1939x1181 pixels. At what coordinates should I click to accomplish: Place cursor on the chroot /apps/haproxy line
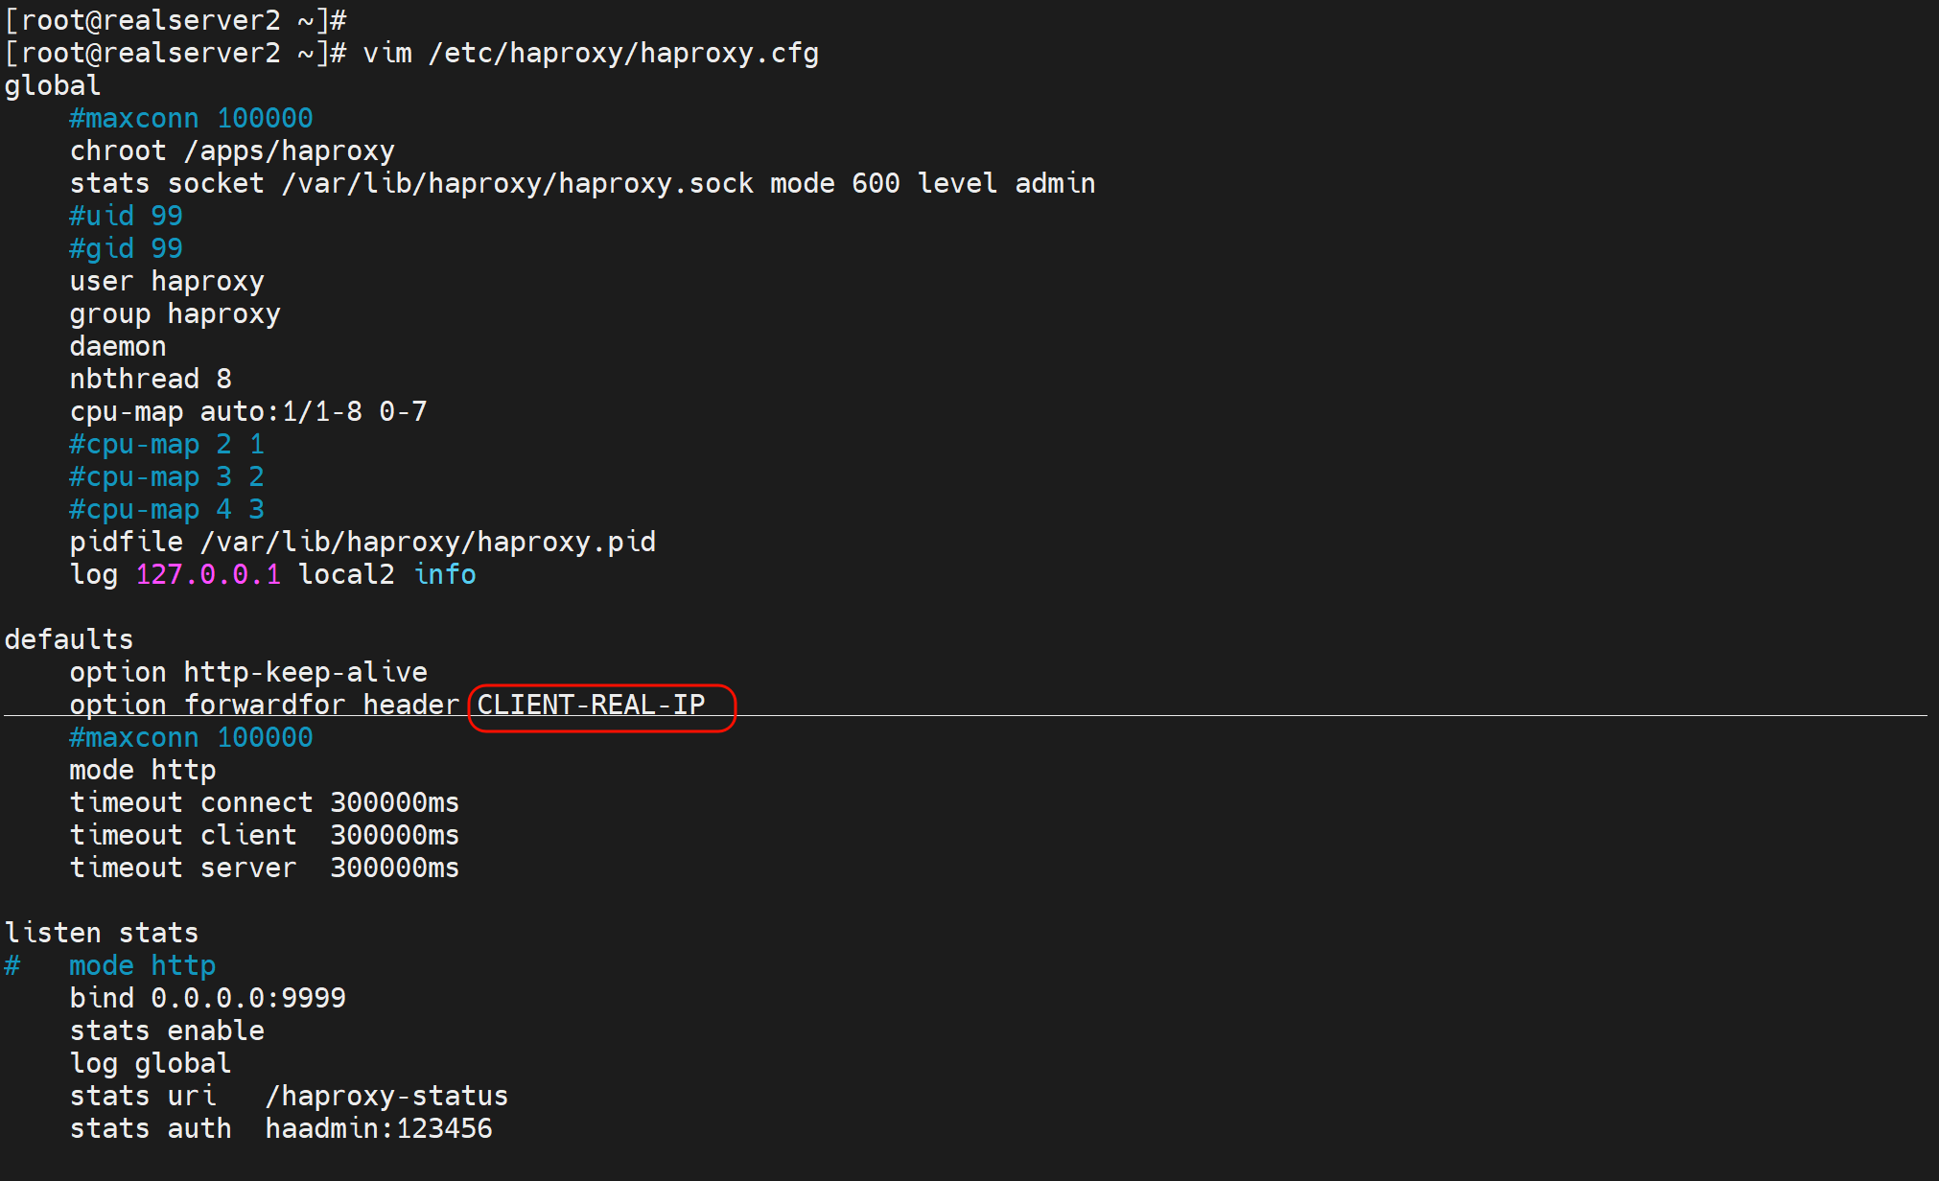(x=232, y=151)
